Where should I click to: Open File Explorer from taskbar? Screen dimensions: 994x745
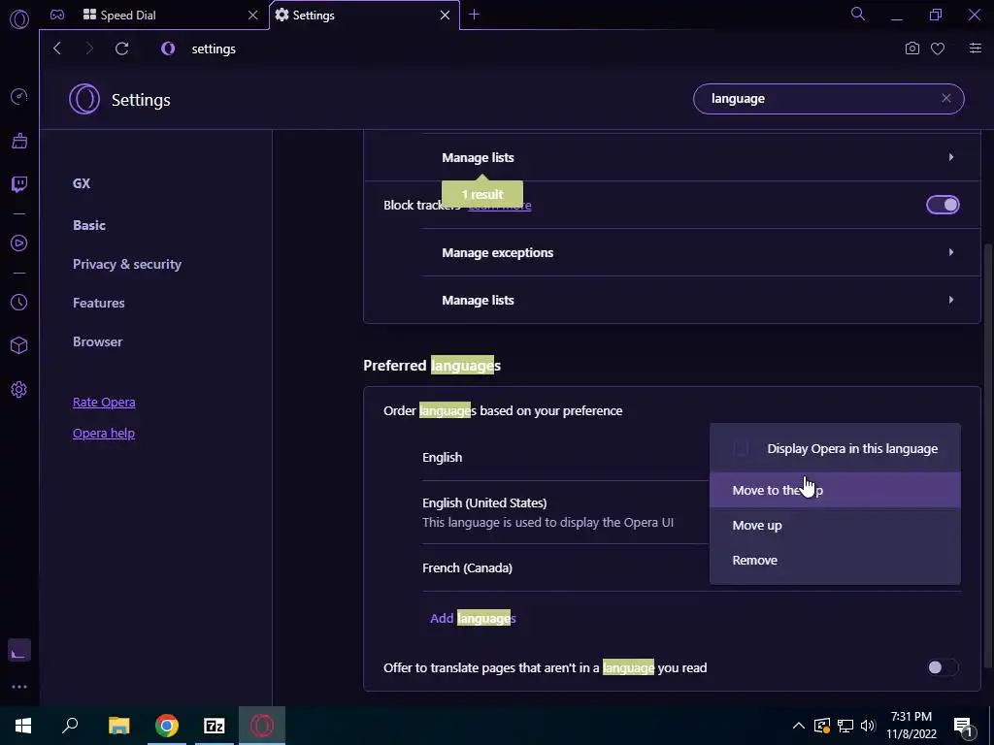click(x=118, y=726)
